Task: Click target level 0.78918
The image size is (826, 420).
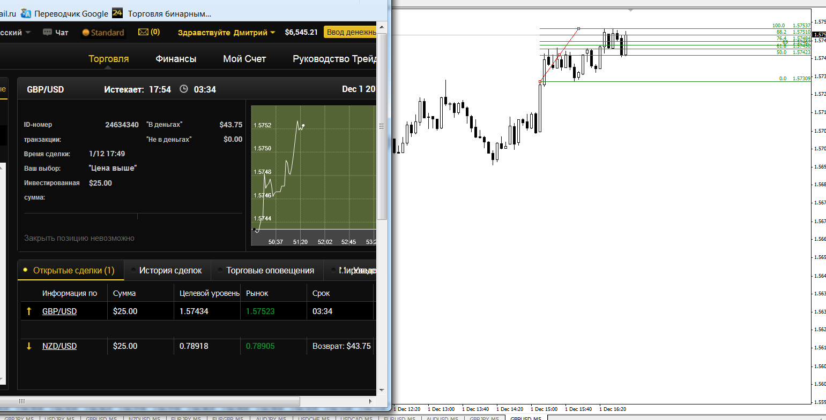Action: coord(194,346)
